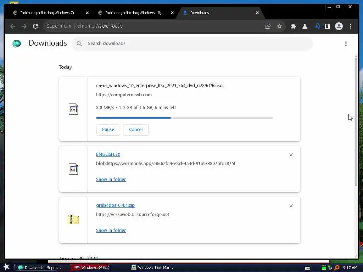Image resolution: width=363 pixels, height=272 pixels.
Task: Open the user profile avatar
Action: coord(339,26)
